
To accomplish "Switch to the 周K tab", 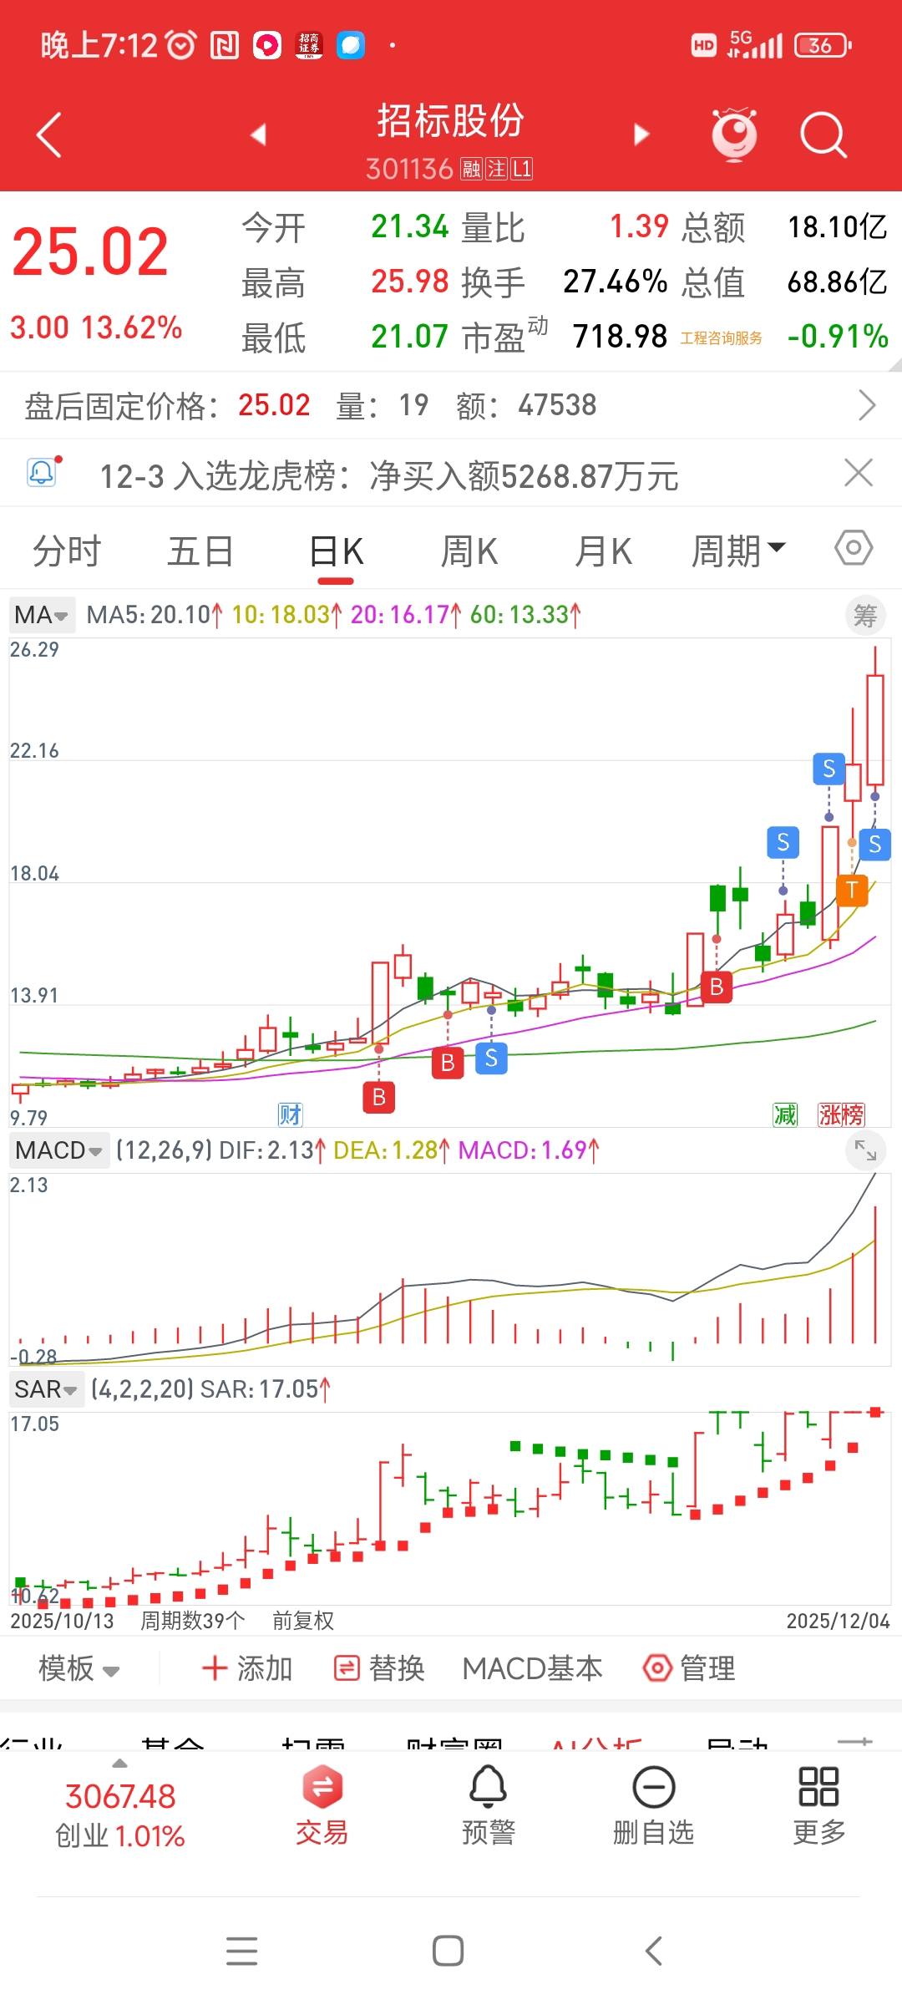I will [x=469, y=551].
